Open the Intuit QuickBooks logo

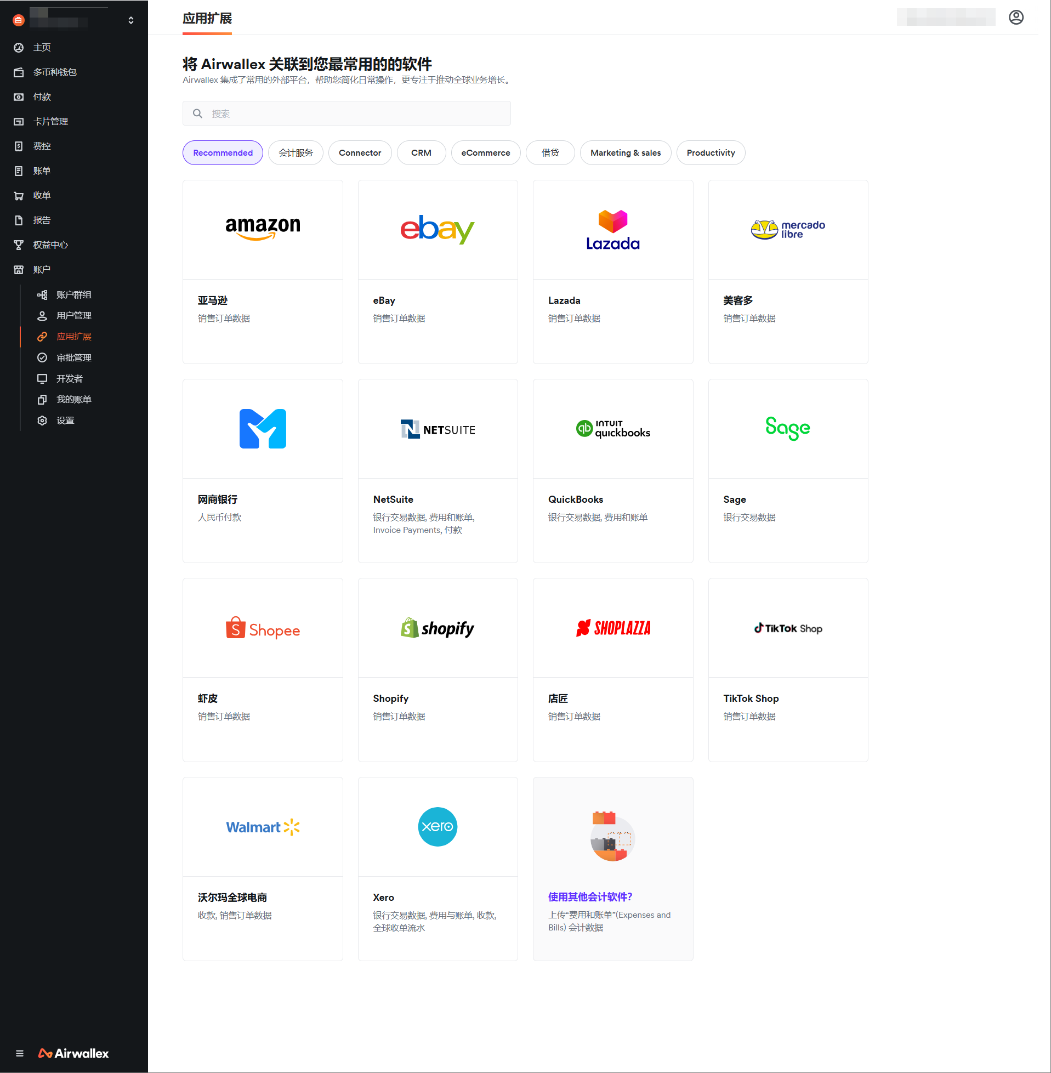pyautogui.click(x=613, y=429)
